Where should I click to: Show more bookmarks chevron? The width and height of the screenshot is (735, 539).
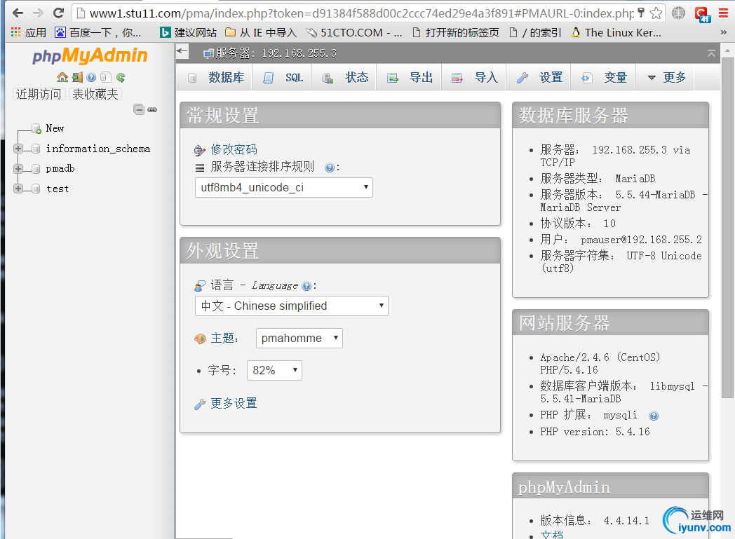point(724,32)
